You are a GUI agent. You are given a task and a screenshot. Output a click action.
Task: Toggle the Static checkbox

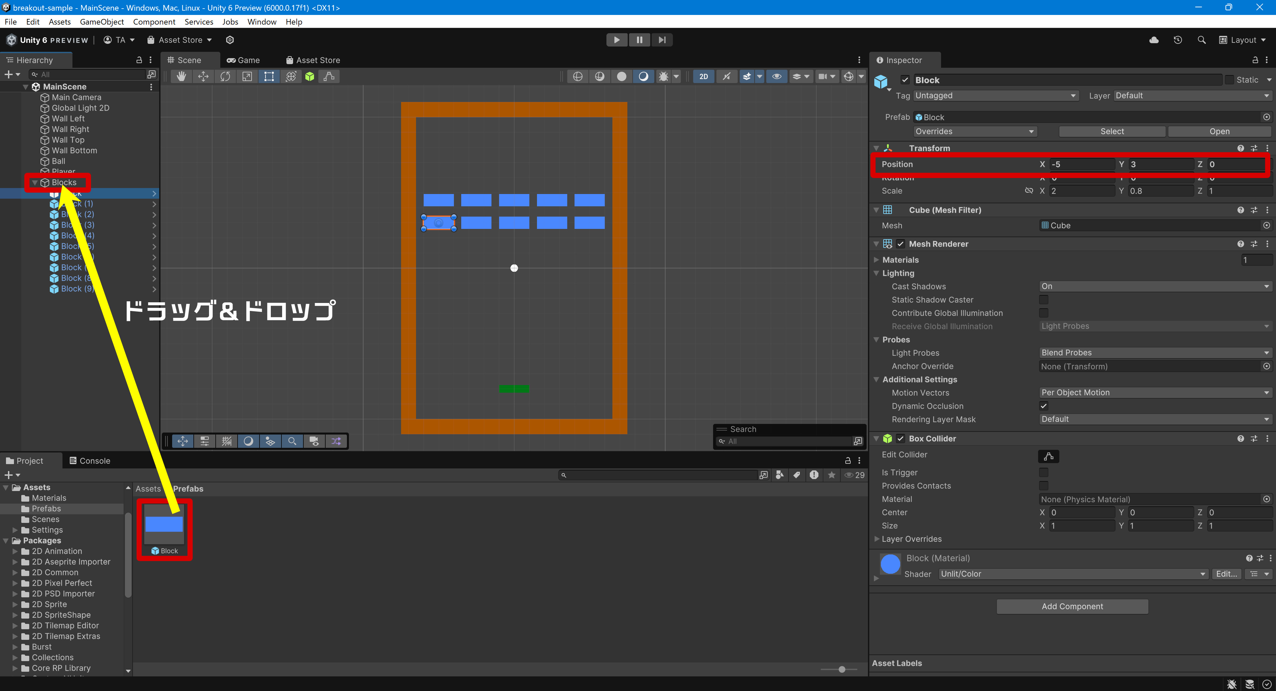pyautogui.click(x=1229, y=80)
